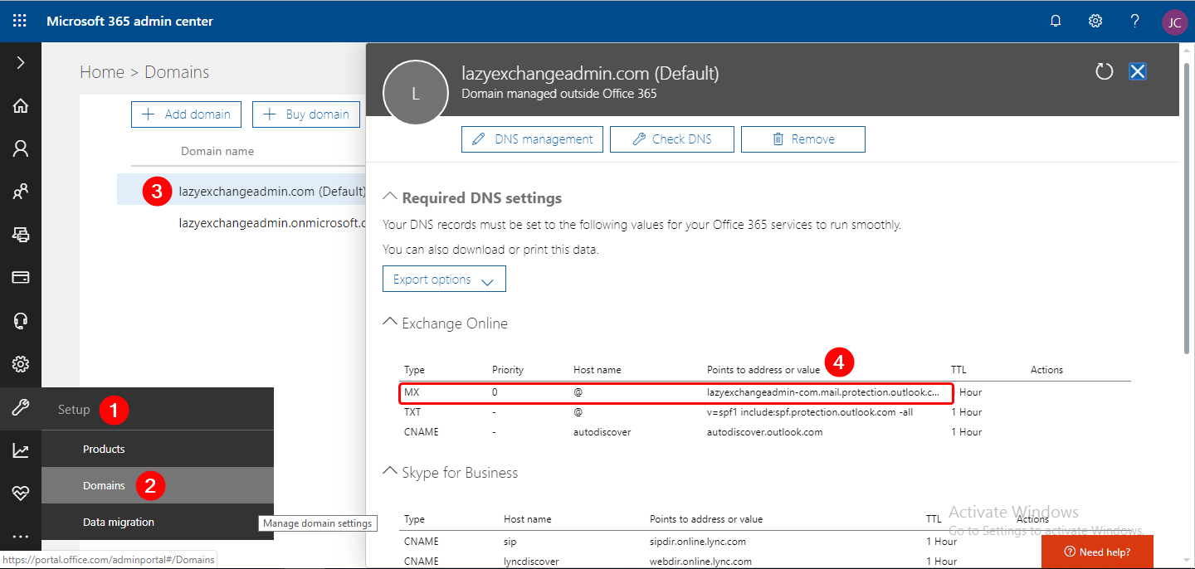The width and height of the screenshot is (1195, 569).
Task: Go to Home icon in sidebar
Action: 21,105
